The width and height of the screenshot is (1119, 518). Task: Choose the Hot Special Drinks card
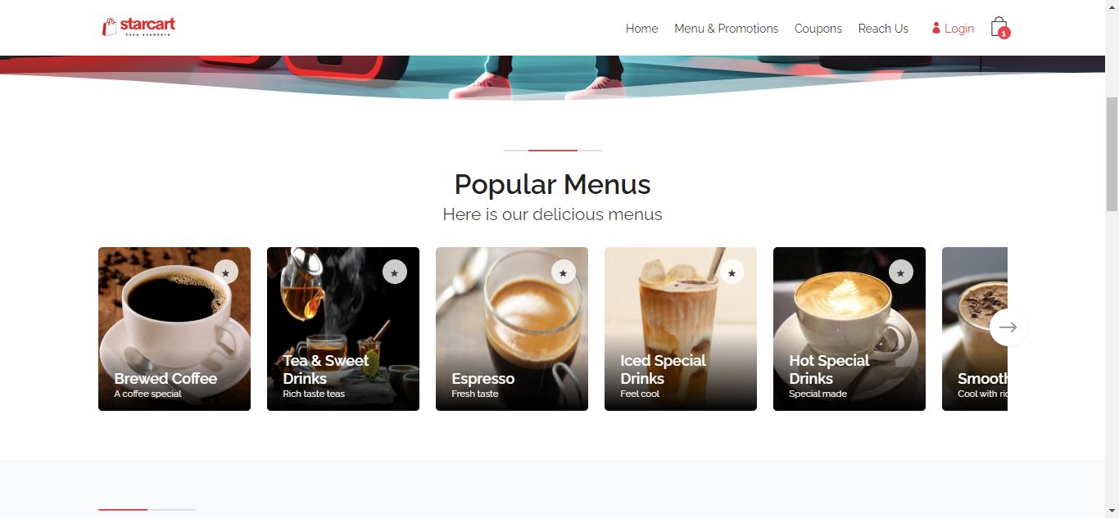pos(849,329)
